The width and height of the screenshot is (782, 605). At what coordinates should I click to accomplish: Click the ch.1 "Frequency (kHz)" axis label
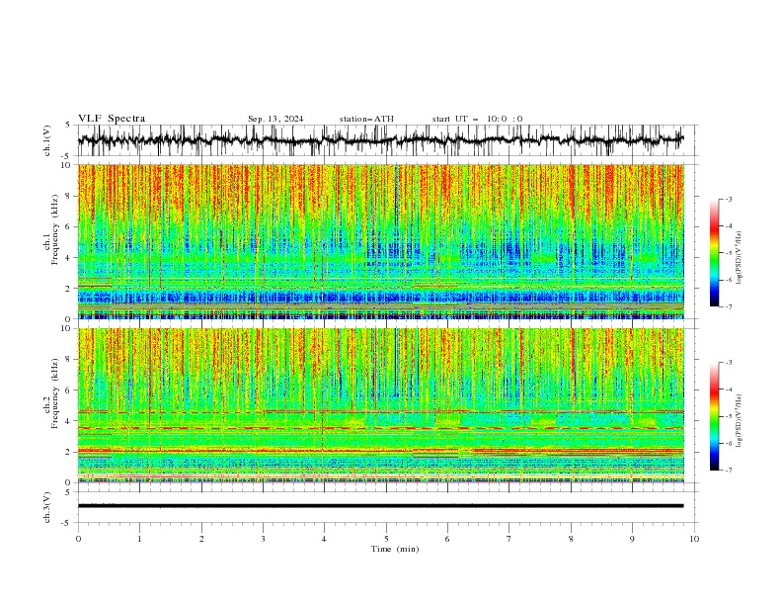point(55,229)
